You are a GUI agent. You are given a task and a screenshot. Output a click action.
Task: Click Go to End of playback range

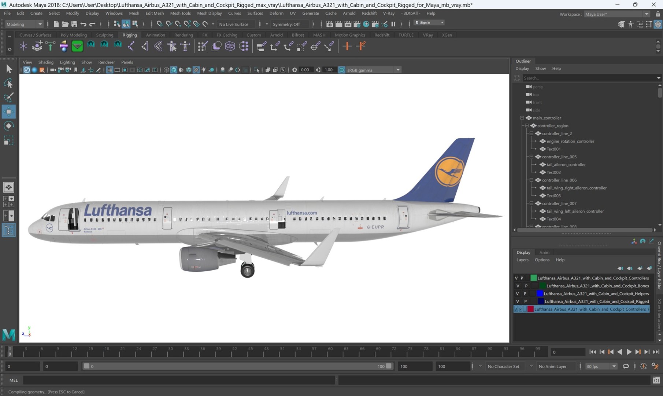(656, 352)
